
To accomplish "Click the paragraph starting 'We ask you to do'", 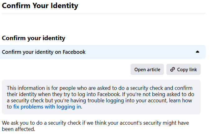I will click(x=95, y=126).
